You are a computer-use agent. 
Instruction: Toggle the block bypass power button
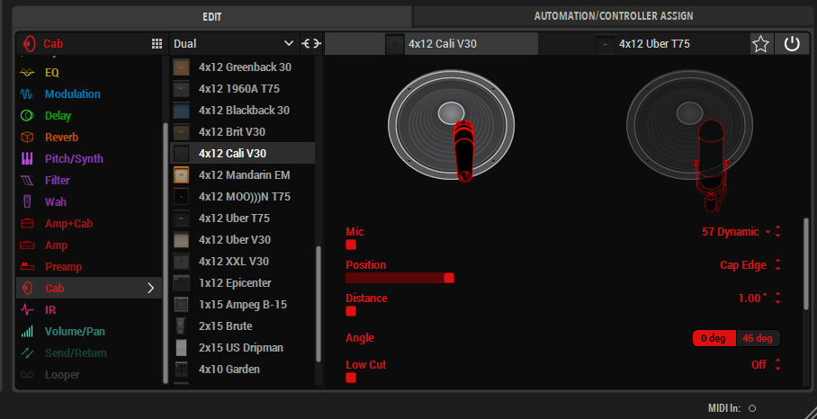point(792,44)
